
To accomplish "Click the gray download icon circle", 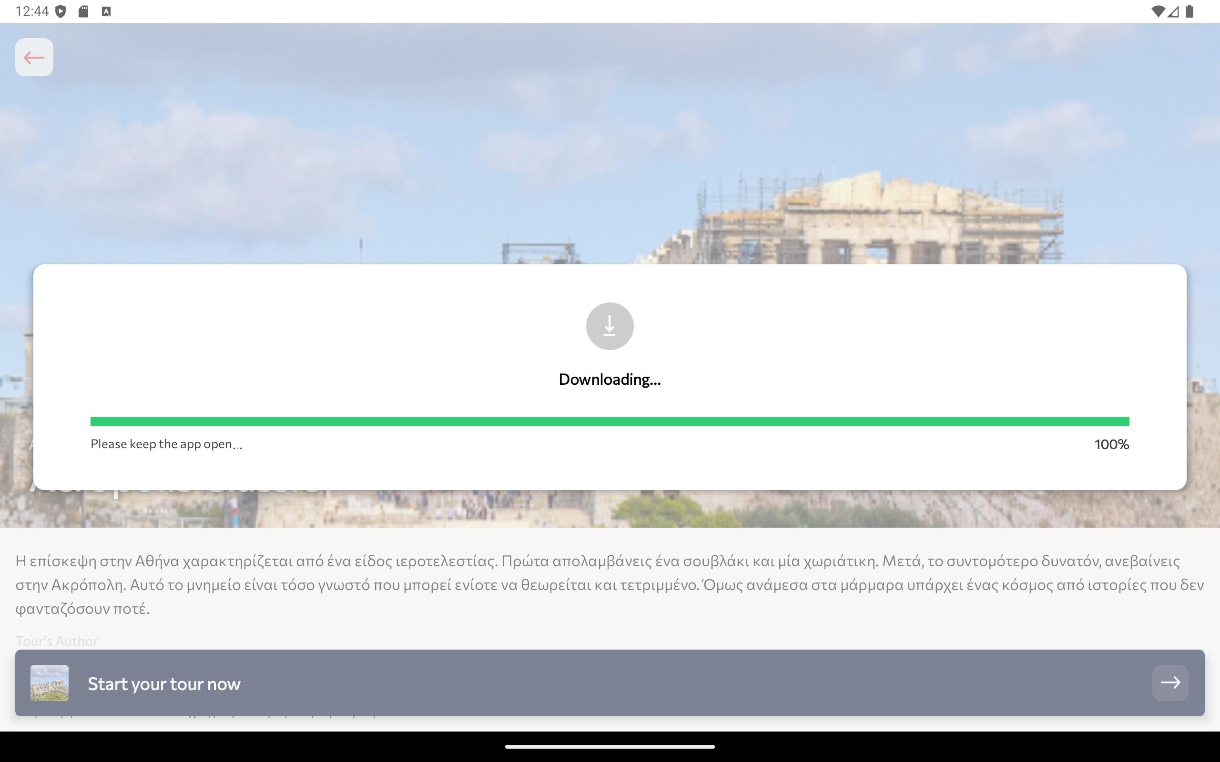I will [610, 326].
